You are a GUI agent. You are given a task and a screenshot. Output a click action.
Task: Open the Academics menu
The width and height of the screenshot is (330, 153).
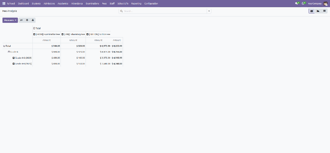coord(63,4)
